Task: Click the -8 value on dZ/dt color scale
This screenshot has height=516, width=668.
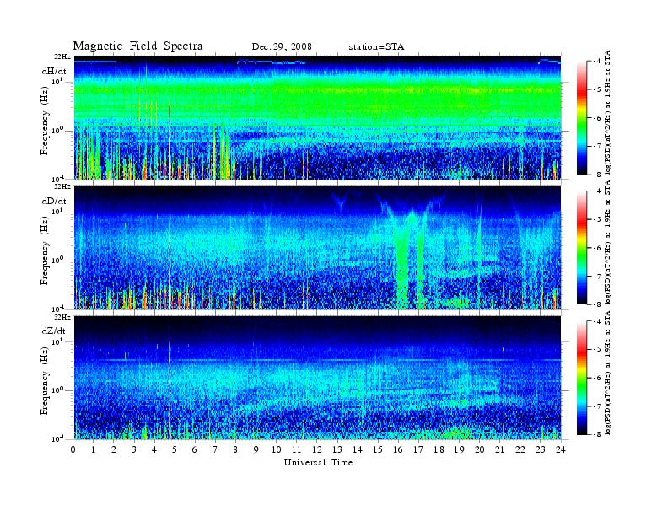Action: [598, 434]
